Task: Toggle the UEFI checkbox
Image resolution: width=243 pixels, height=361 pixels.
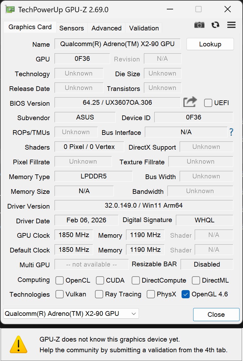Action: [208, 103]
